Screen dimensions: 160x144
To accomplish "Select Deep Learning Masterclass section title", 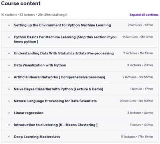I will pyautogui.click(x=37, y=137).
